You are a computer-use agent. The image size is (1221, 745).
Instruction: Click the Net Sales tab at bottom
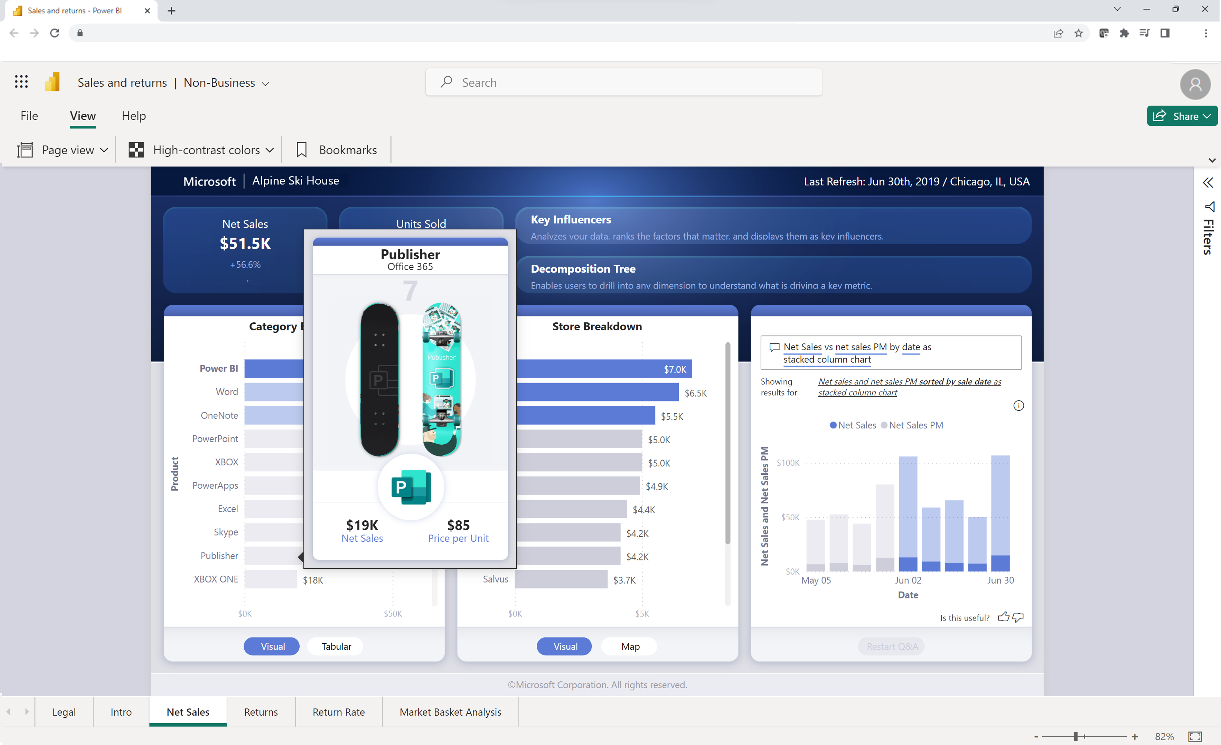(x=188, y=712)
